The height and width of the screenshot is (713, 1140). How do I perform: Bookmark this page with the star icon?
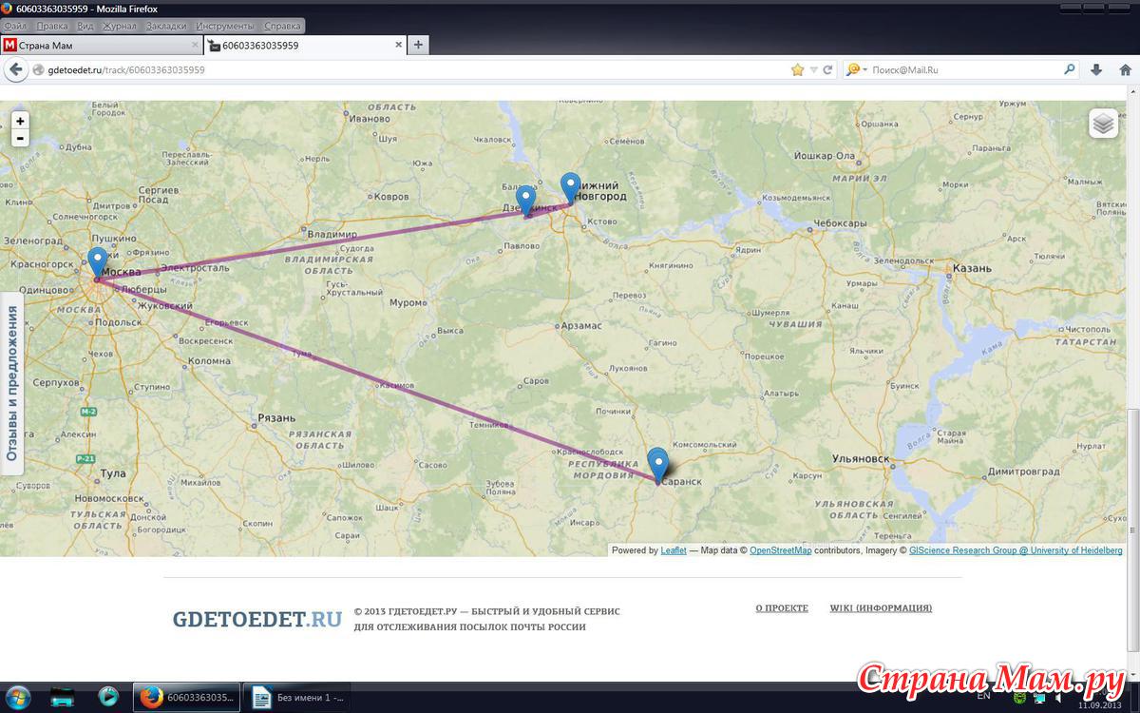coord(798,69)
